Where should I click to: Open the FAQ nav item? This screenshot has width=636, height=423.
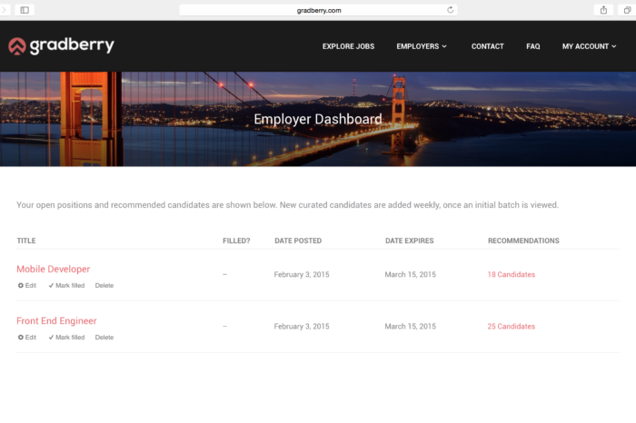point(532,46)
